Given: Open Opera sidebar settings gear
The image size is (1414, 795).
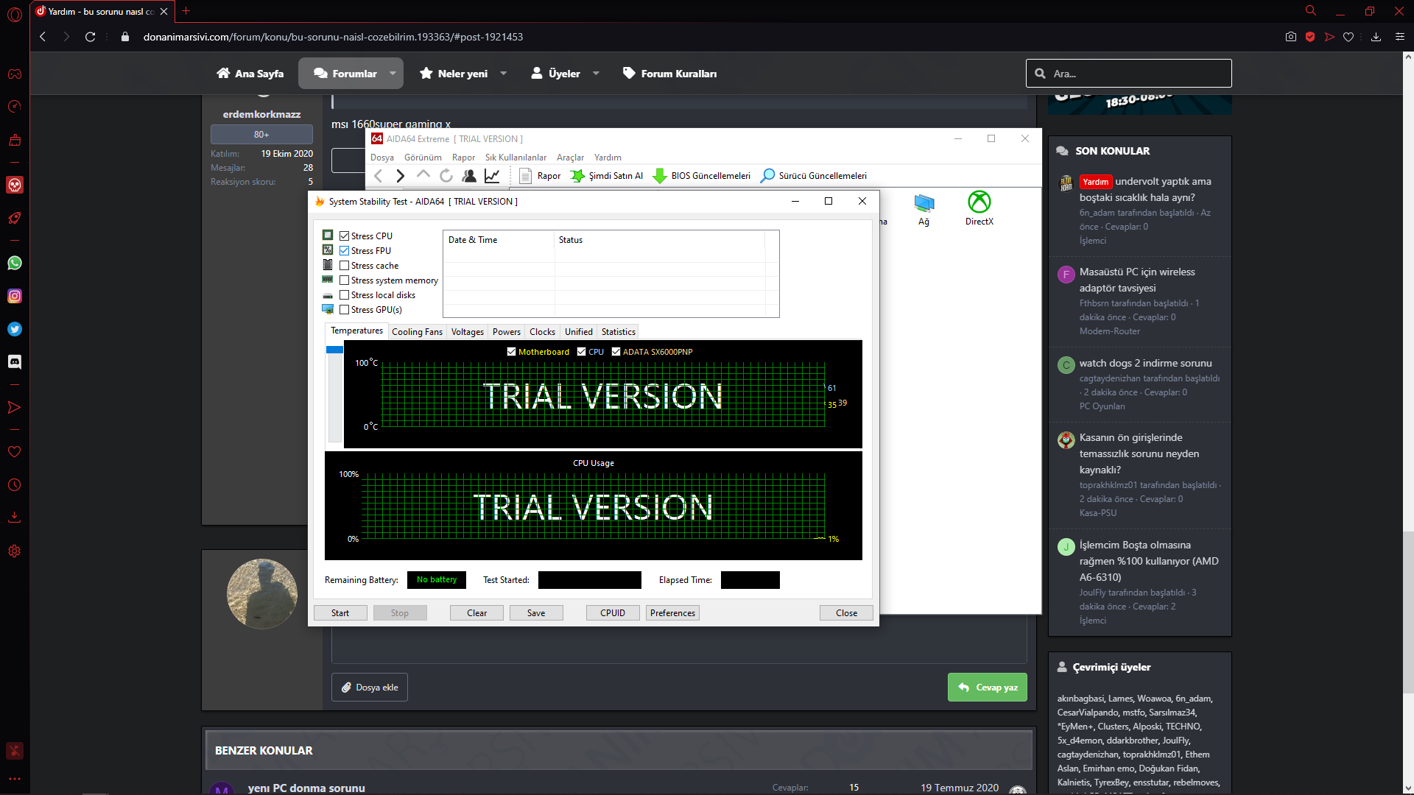Looking at the screenshot, I should click(x=15, y=551).
